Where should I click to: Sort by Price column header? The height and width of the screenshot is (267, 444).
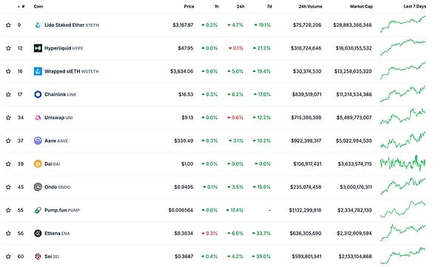(189, 6)
